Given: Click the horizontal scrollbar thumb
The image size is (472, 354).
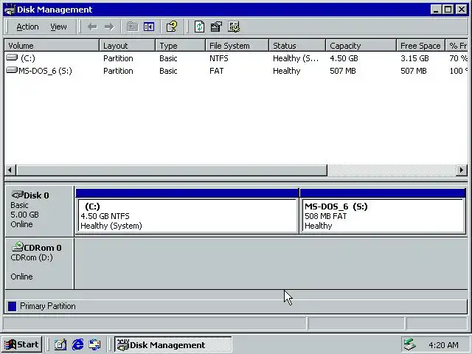Looking at the screenshot, I should click(x=172, y=170).
